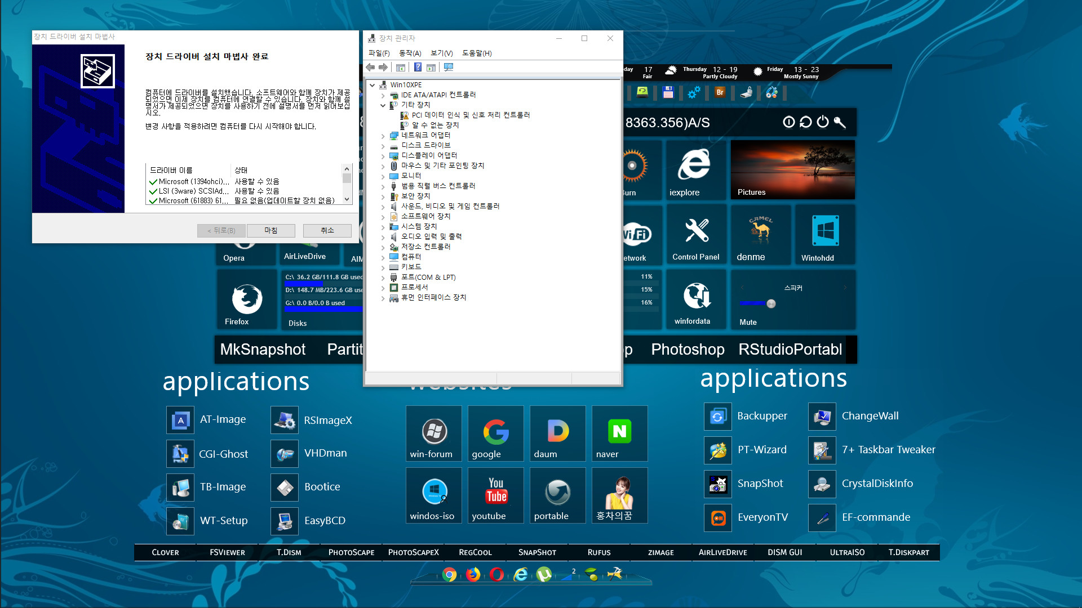Click the power shutdown icon
Image resolution: width=1082 pixels, height=608 pixels.
point(823,122)
